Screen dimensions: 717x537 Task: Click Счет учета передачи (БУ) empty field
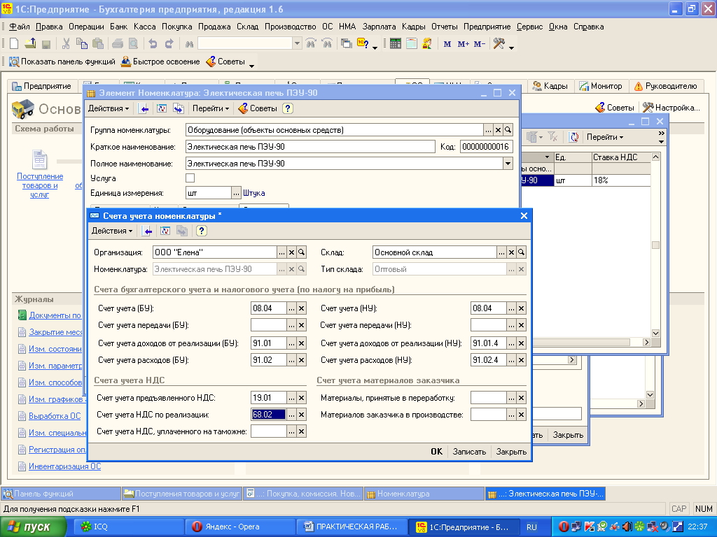(268, 325)
